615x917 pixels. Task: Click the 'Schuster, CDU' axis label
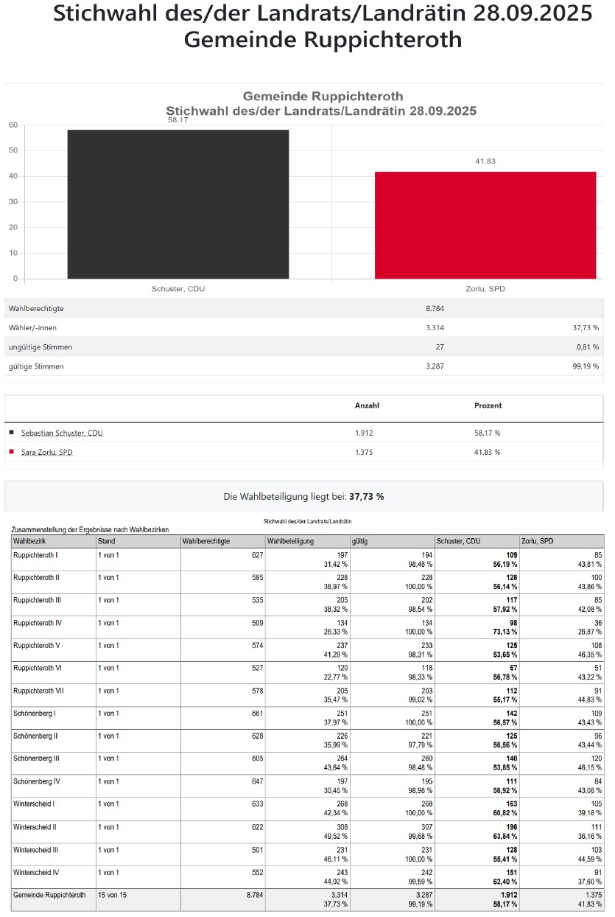[x=178, y=289]
